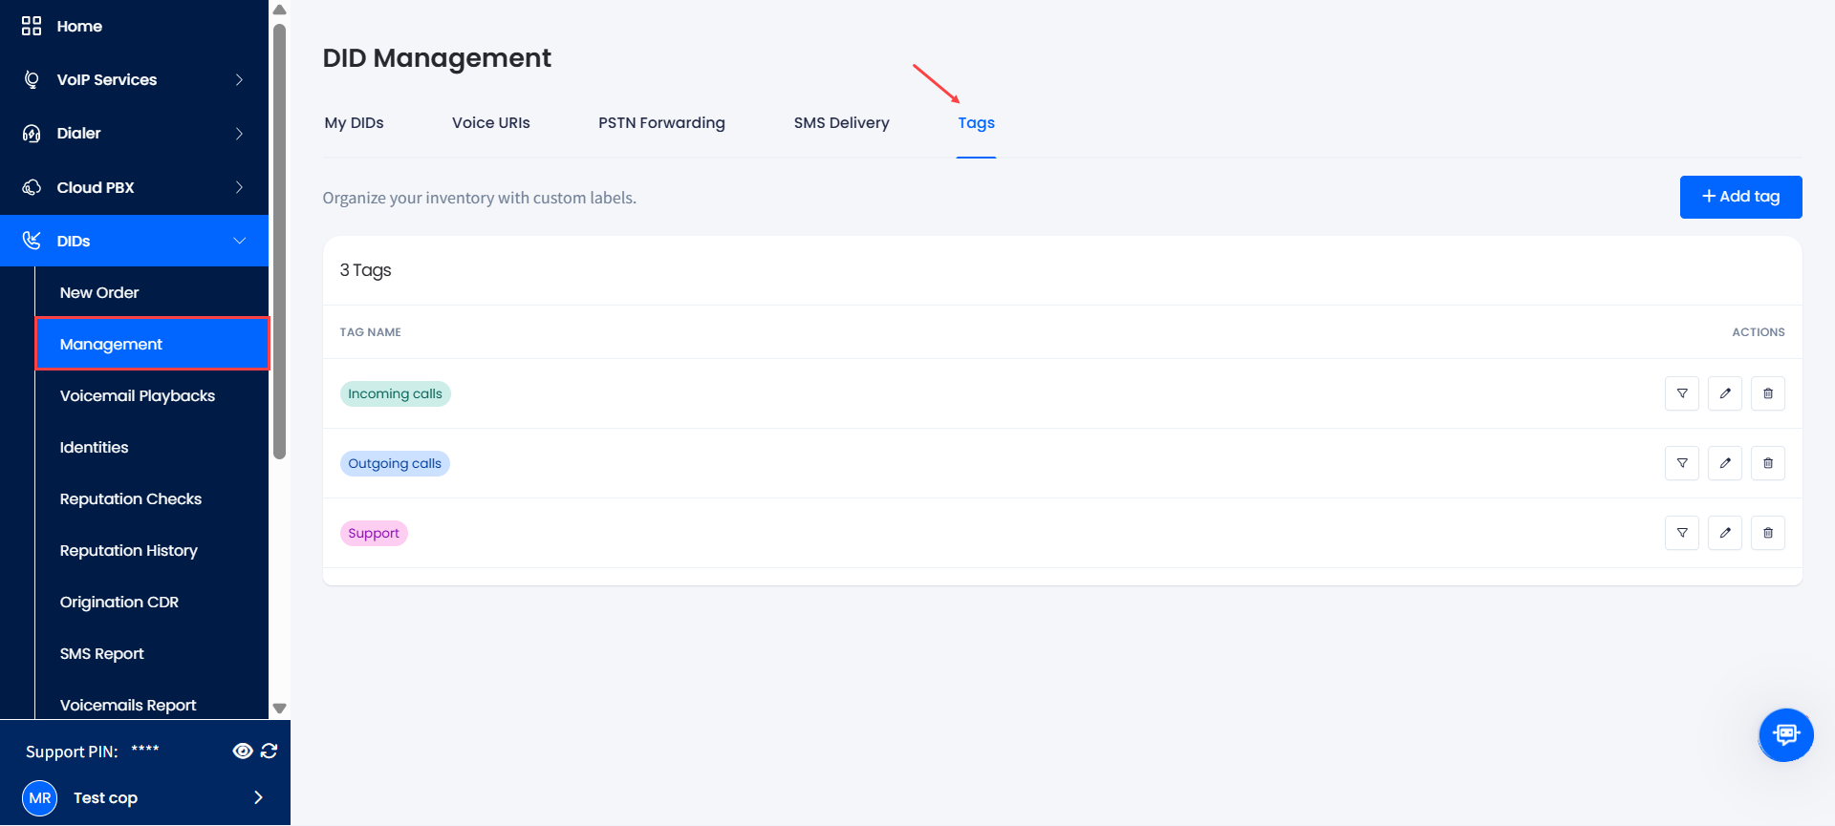
Task: Refresh the Support PIN
Action: 270,752
